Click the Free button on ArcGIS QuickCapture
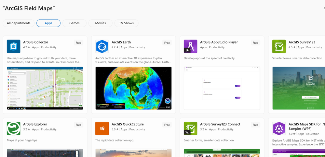Image resolution: width=325 pixels, height=157 pixels. pyautogui.click(x=167, y=125)
